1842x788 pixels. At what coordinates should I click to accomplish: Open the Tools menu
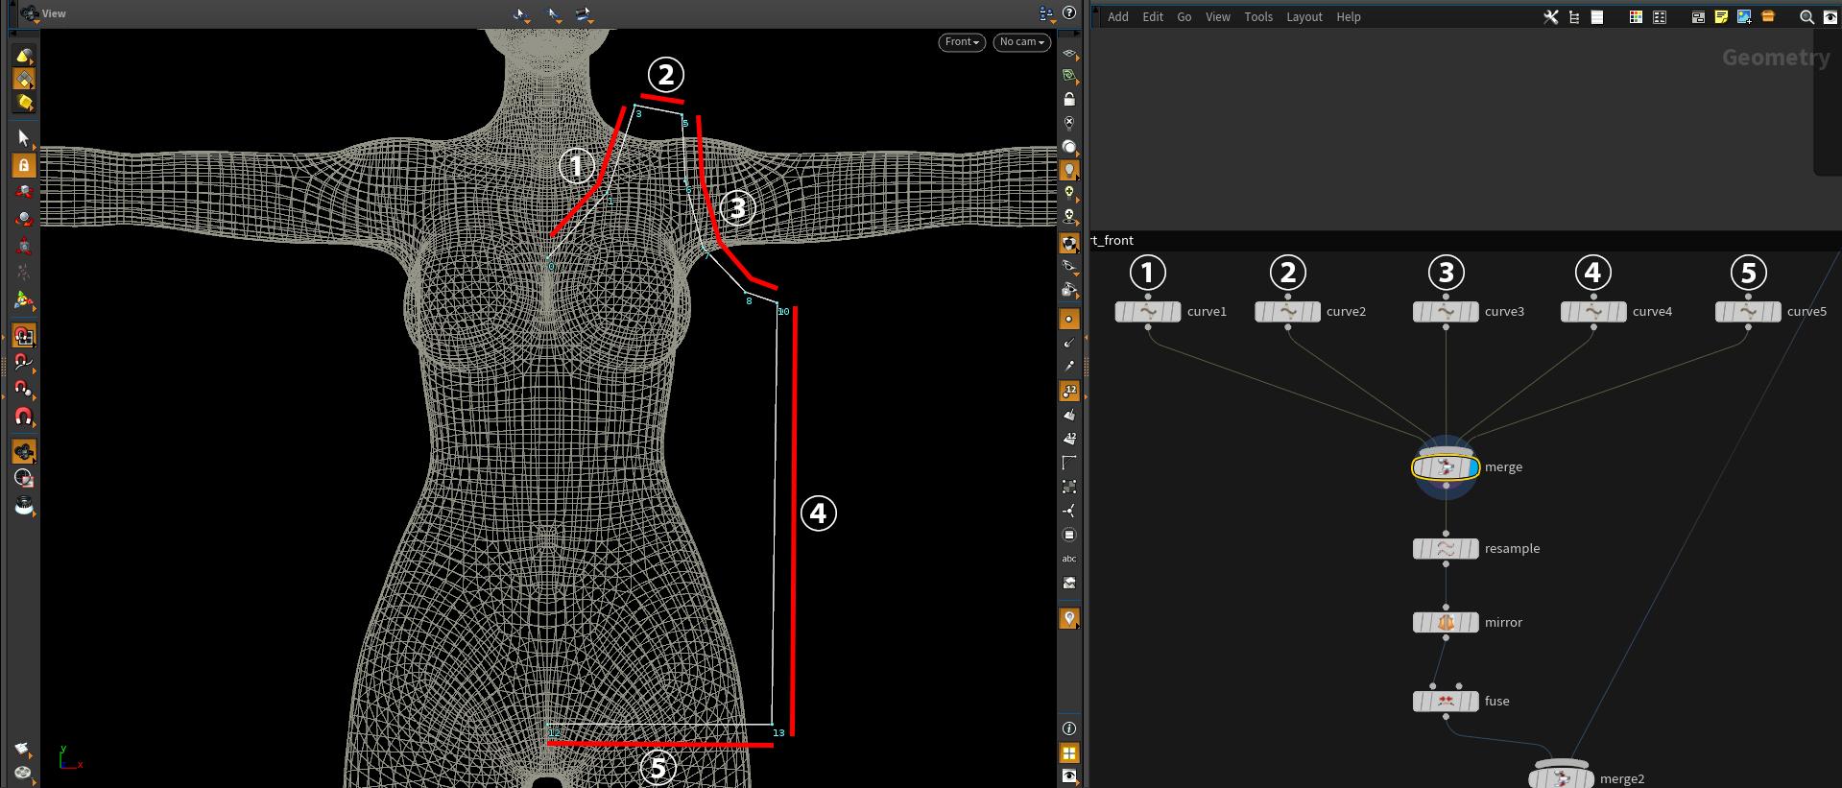(1258, 17)
